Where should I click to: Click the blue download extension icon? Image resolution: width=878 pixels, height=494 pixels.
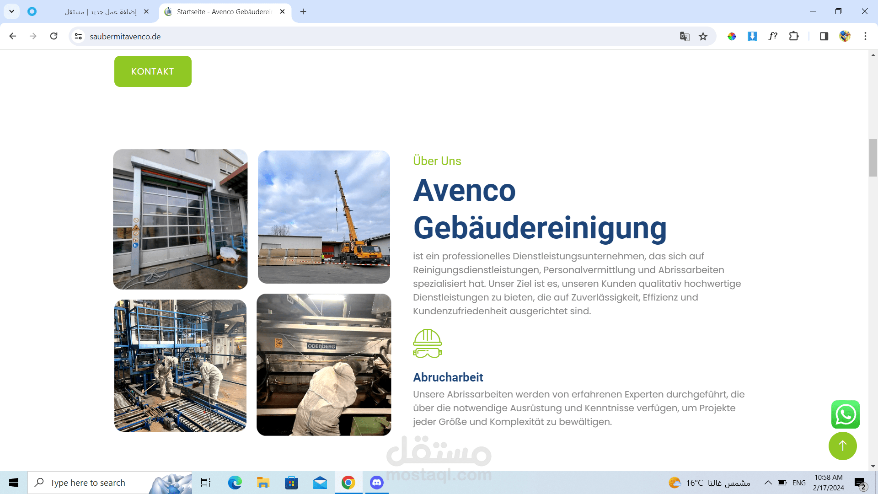pos(752,36)
